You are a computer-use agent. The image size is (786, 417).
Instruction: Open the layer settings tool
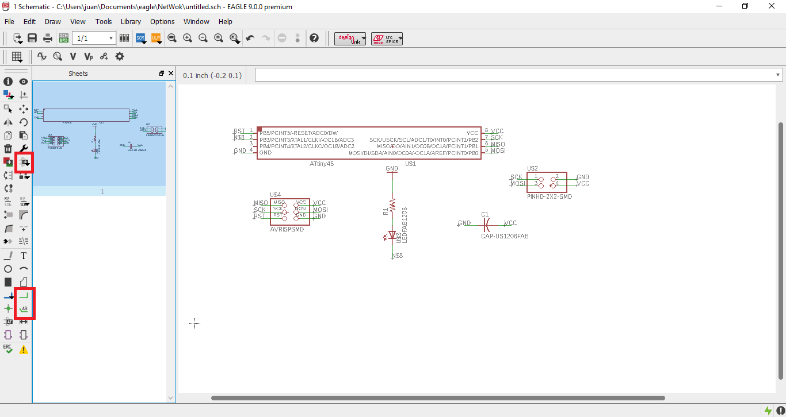(x=8, y=95)
